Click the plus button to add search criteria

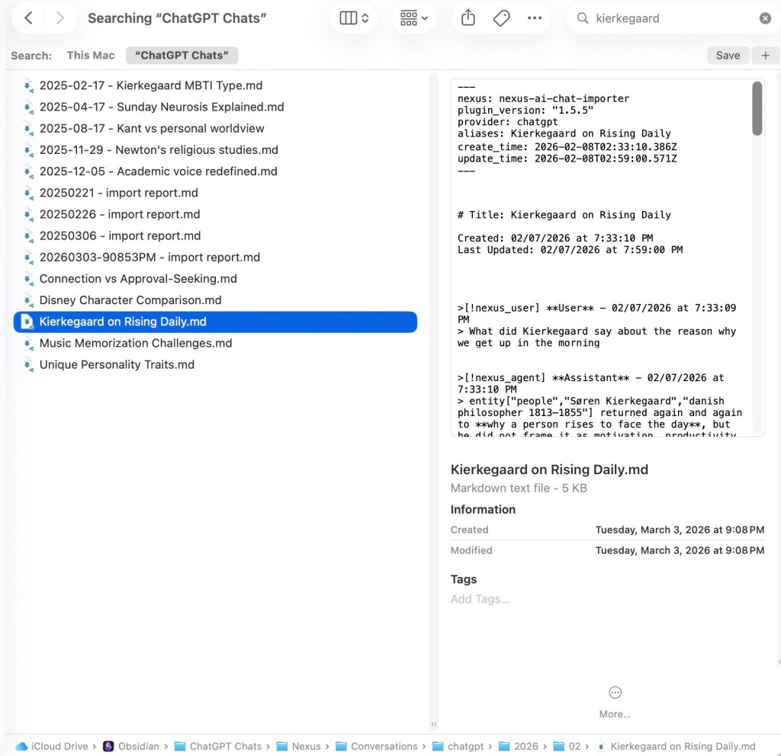pyautogui.click(x=766, y=55)
